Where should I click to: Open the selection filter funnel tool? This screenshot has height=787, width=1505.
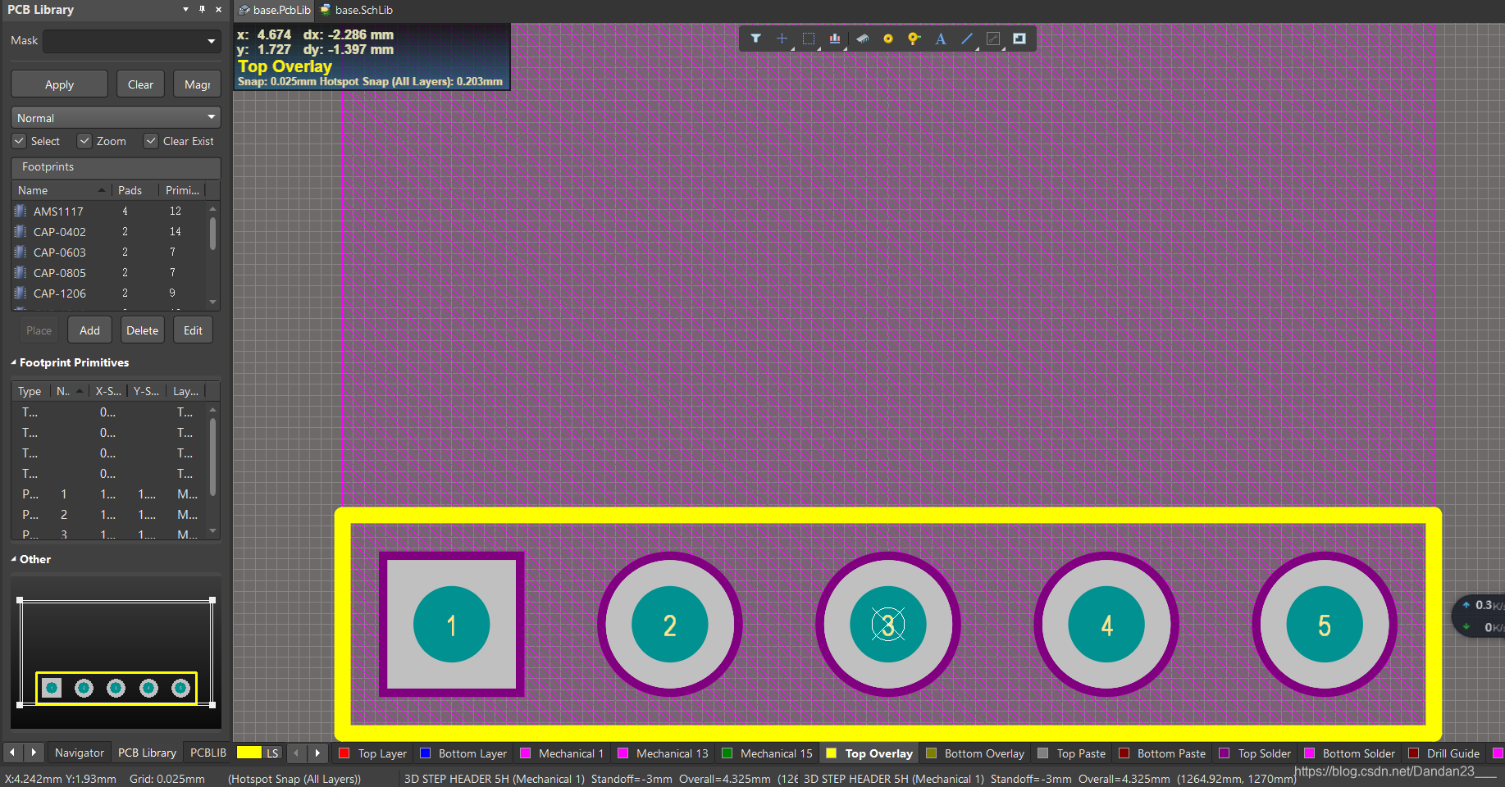[755, 39]
